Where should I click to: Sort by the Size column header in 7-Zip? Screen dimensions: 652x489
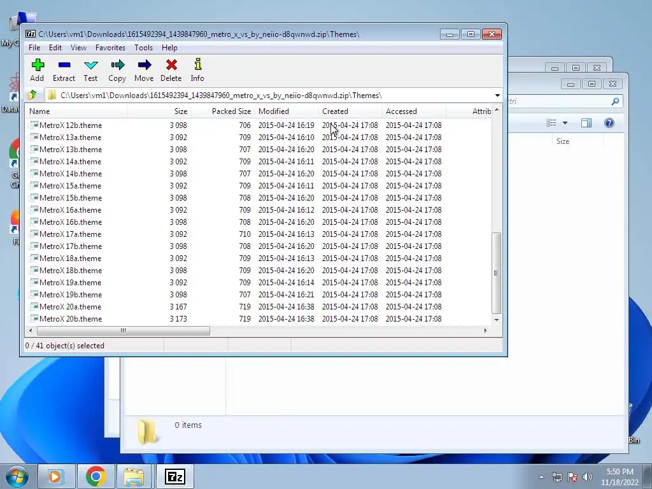(x=159, y=111)
